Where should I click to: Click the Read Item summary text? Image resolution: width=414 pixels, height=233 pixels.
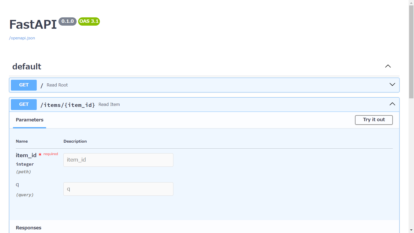[x=109, y=104]
